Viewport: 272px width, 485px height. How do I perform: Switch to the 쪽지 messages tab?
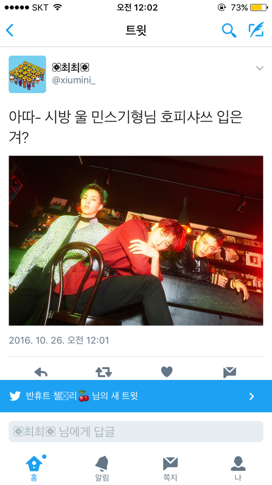pyautogui.click(x=170, y=469)
